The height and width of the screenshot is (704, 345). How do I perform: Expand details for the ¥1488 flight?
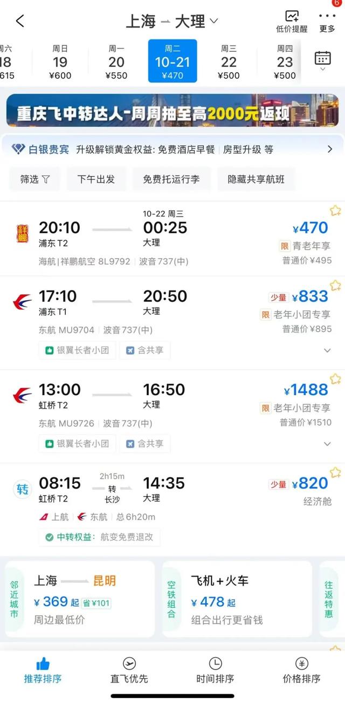coord(327,444)
